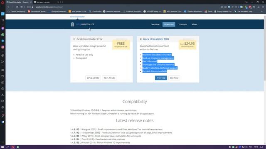
Task: Go back with the browser arrow
Action: click(8, 7)
